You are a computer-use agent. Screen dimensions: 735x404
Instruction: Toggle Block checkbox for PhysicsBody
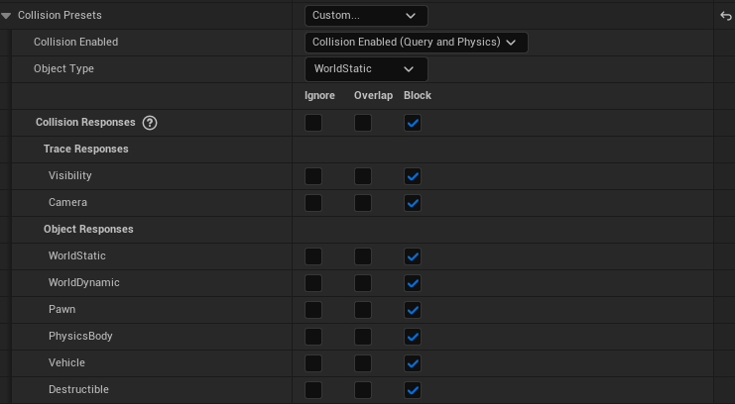(x=413, y=336)
